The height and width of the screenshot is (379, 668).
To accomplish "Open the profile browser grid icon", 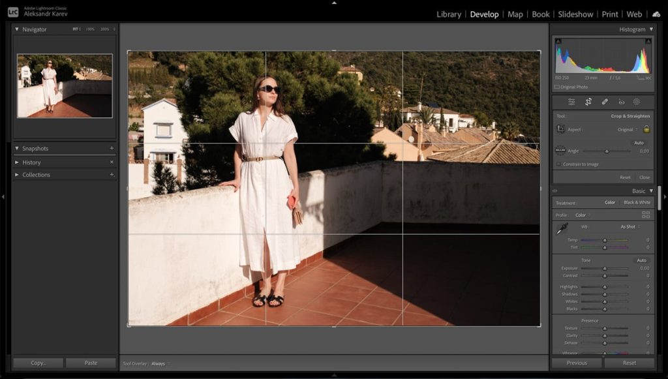I will tap(646, 215).
